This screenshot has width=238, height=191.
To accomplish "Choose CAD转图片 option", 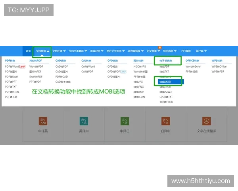I will [61, 72].
